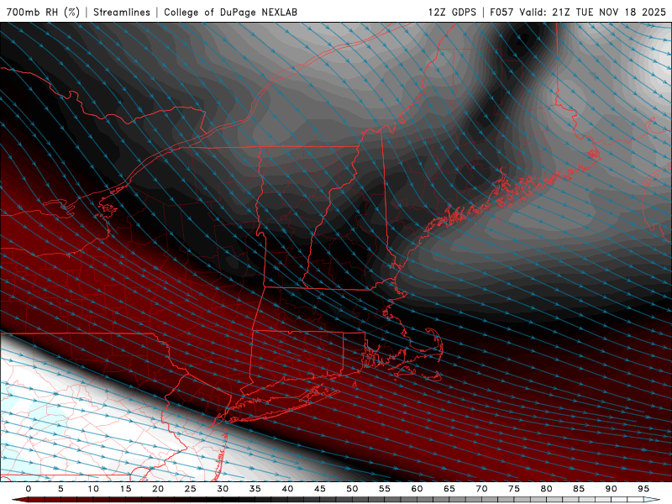
Task: Click "College of DuPage NEXLAB" header text
Action: pyautogui.click(x=230, y=12)
